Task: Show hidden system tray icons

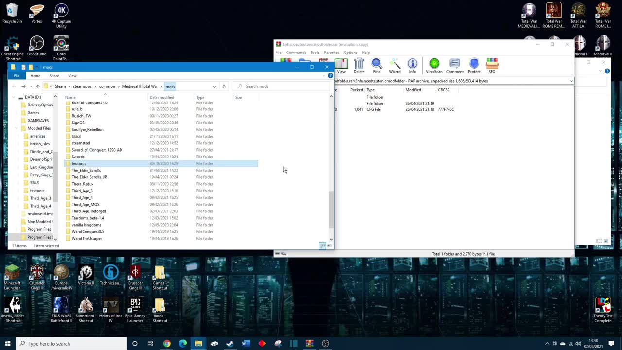Action: point(547,344)
